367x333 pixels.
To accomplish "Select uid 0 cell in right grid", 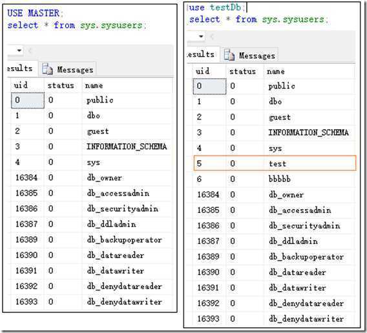I will [210, 86].
